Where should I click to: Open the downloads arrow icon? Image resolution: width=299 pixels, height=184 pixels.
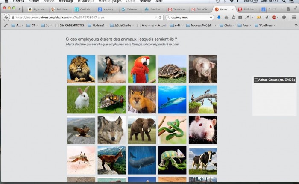(219, 18)
